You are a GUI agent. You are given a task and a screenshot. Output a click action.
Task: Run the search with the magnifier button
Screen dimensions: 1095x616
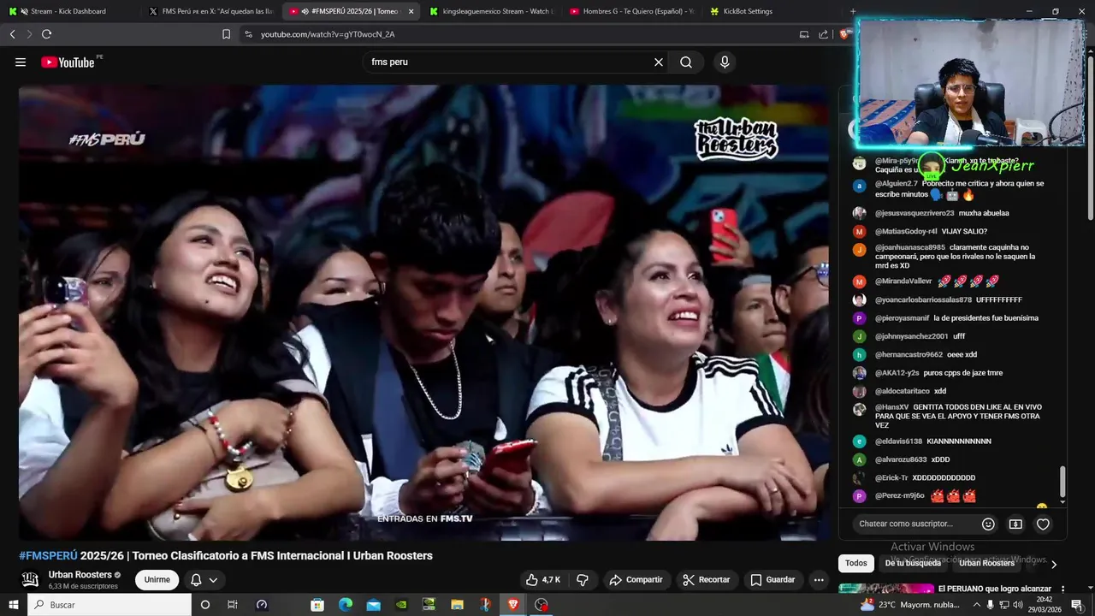pyautogui.click(x=686, y=62)
